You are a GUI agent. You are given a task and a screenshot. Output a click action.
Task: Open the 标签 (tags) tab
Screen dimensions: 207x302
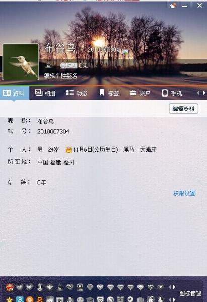109,93
